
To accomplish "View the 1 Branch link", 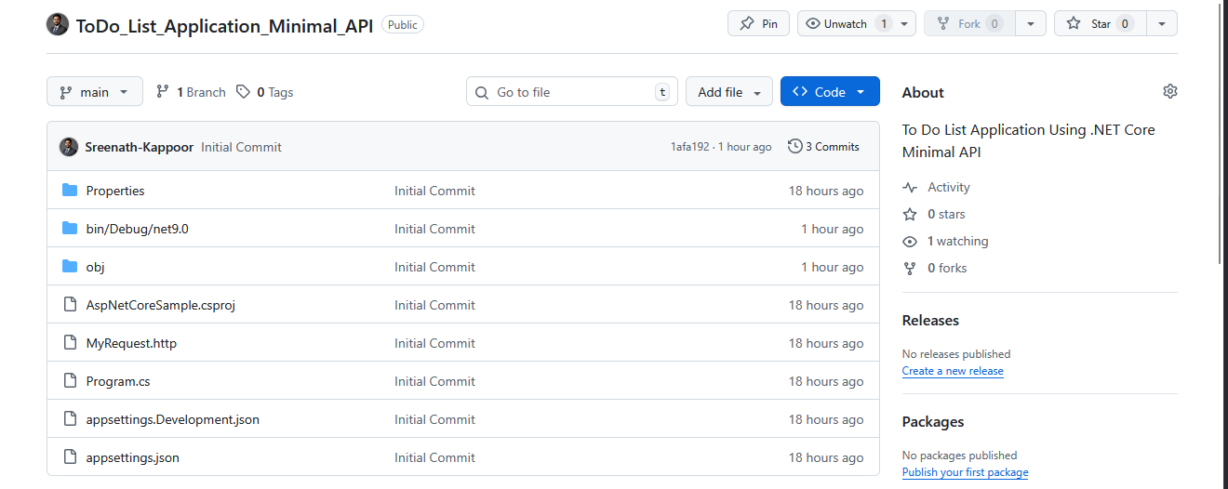I will [x=191, y=92].
